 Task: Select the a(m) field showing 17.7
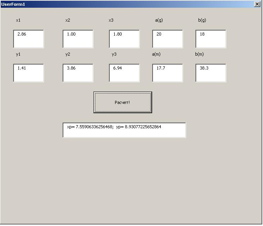click(168, 73)
